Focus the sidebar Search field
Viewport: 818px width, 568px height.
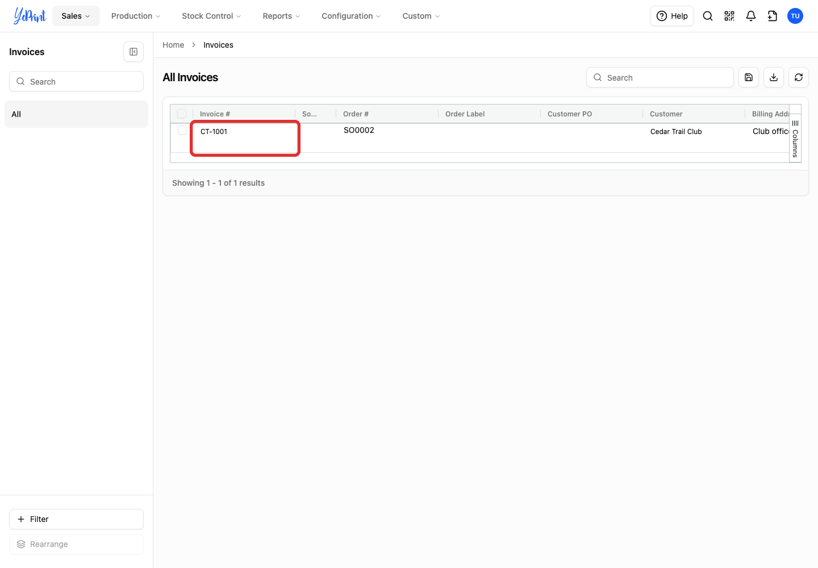click(x=76, y=81)
